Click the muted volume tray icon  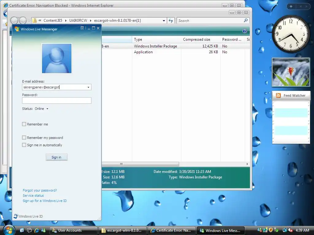(290, 230)
